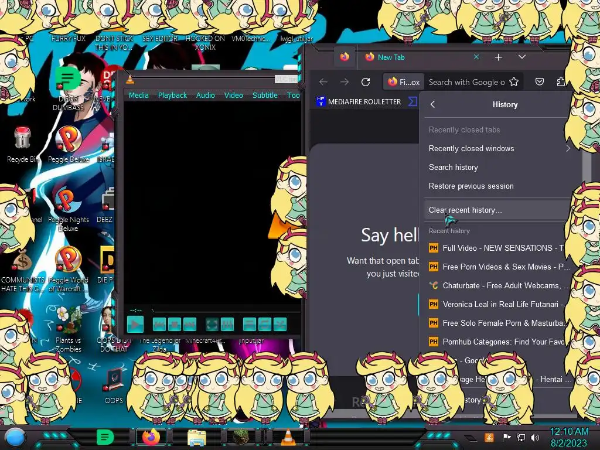
Task: Reload the page in Firefox
Action: click(x=366, y=82)
